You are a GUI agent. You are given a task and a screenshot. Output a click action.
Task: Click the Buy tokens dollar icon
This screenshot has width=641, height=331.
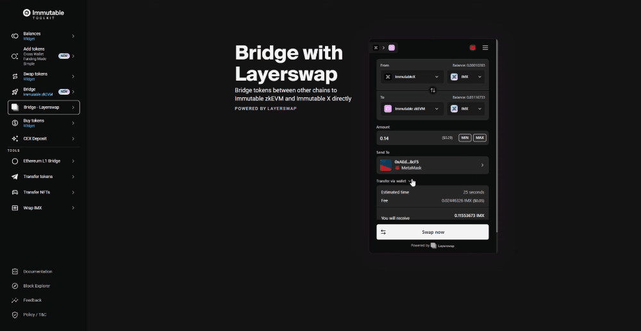15,123
